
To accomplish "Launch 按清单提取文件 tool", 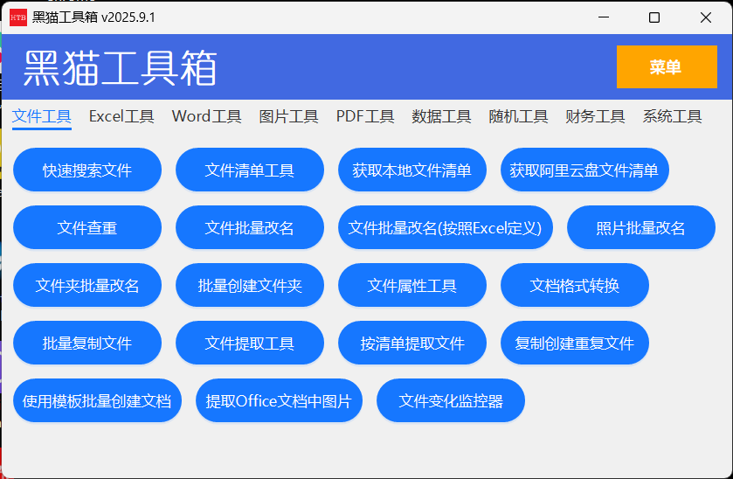I will click(x=412, y=344).
